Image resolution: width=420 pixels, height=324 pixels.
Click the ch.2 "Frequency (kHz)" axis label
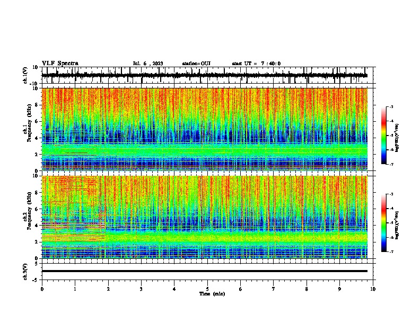tap(29, 211)
